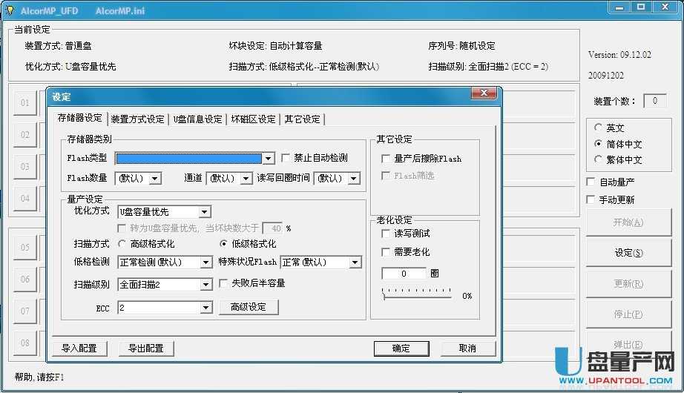Click the 导入配置 button
The image size is (684, 393).
79,349
